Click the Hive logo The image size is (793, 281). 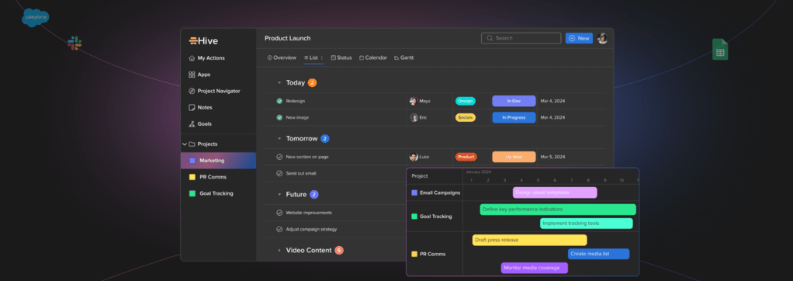click(x=203, y=41)
